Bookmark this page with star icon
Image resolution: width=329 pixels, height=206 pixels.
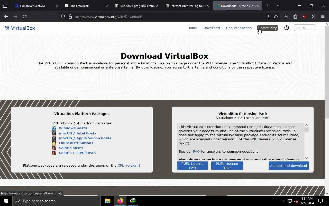[276, 16]
